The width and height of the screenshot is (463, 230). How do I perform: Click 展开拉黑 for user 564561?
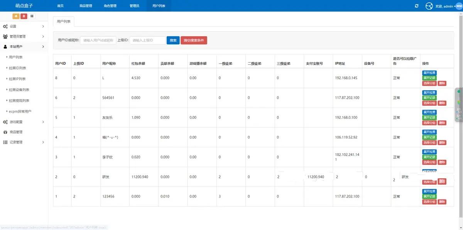click(x=429, y=93)
